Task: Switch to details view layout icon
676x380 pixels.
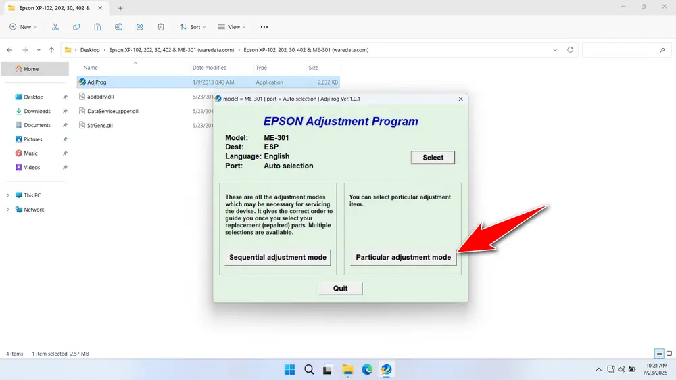Action: (x=659, y=354)
